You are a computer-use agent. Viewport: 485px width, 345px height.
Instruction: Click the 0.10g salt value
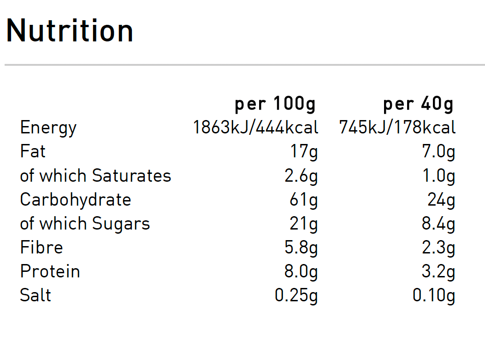point(434,295)
